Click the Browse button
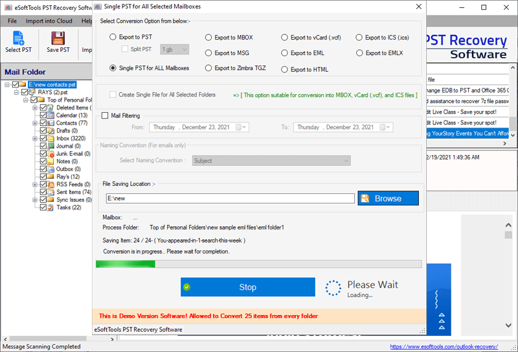This screenshot has width=518, height=352. [x=388, y=198]
